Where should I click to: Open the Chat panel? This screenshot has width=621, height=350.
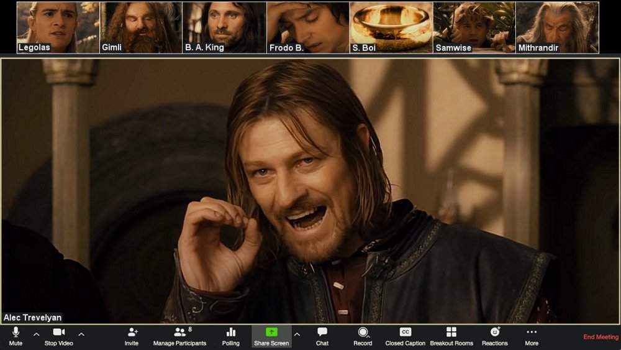point(322,336)
